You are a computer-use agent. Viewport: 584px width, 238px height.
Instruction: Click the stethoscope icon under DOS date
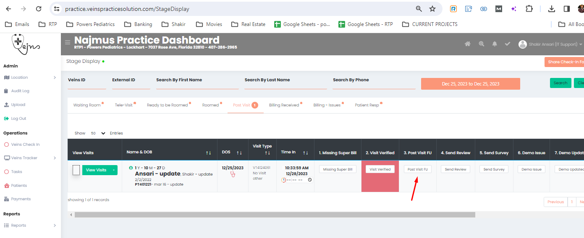click(x=233, y=174)
